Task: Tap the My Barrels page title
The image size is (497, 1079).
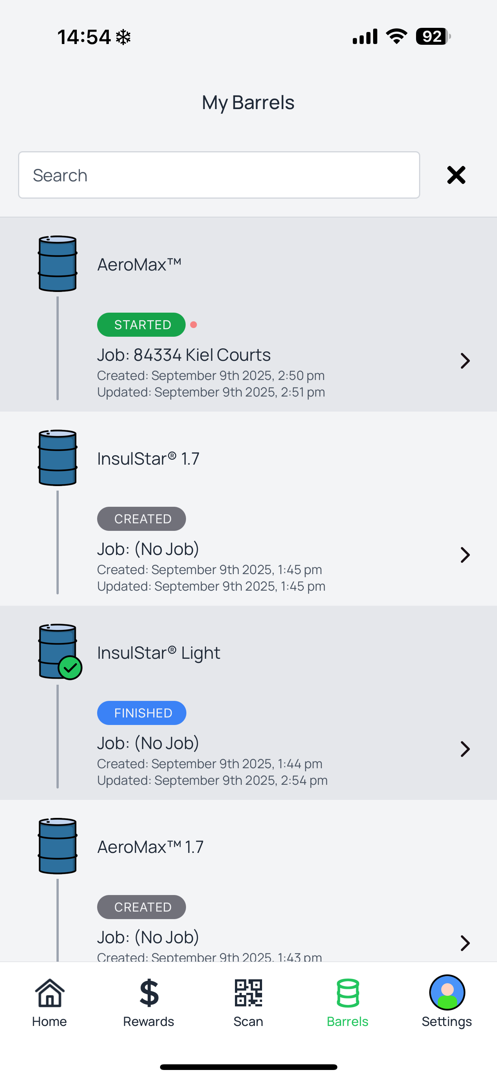Action: 248,103
